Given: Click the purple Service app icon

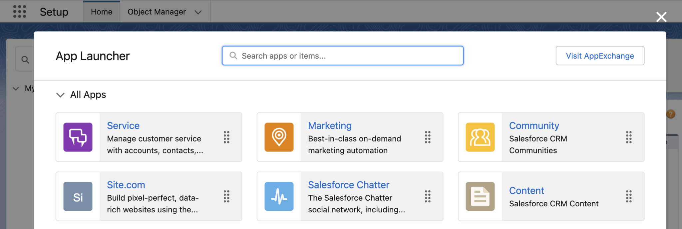Looking at the screenshot, I should [x=78, y=137].
